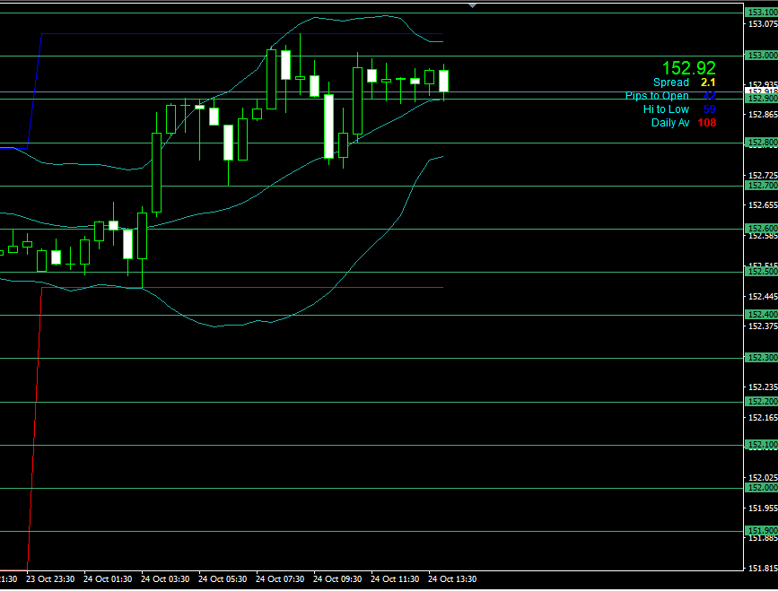Click the red Daily Av value 108
The height and width of the screenshot is (591, 778).
(x=706, y=123)
